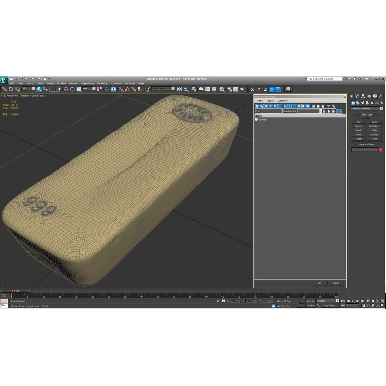Switch to the Display panel tab
Image resolution: width=386 pixels, height=386 pixels.
[375, 96]
